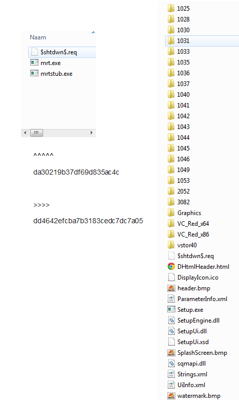239x404 pixels.
Task: Click the horizontal scrollbar thumb
Action: (36, 133)
